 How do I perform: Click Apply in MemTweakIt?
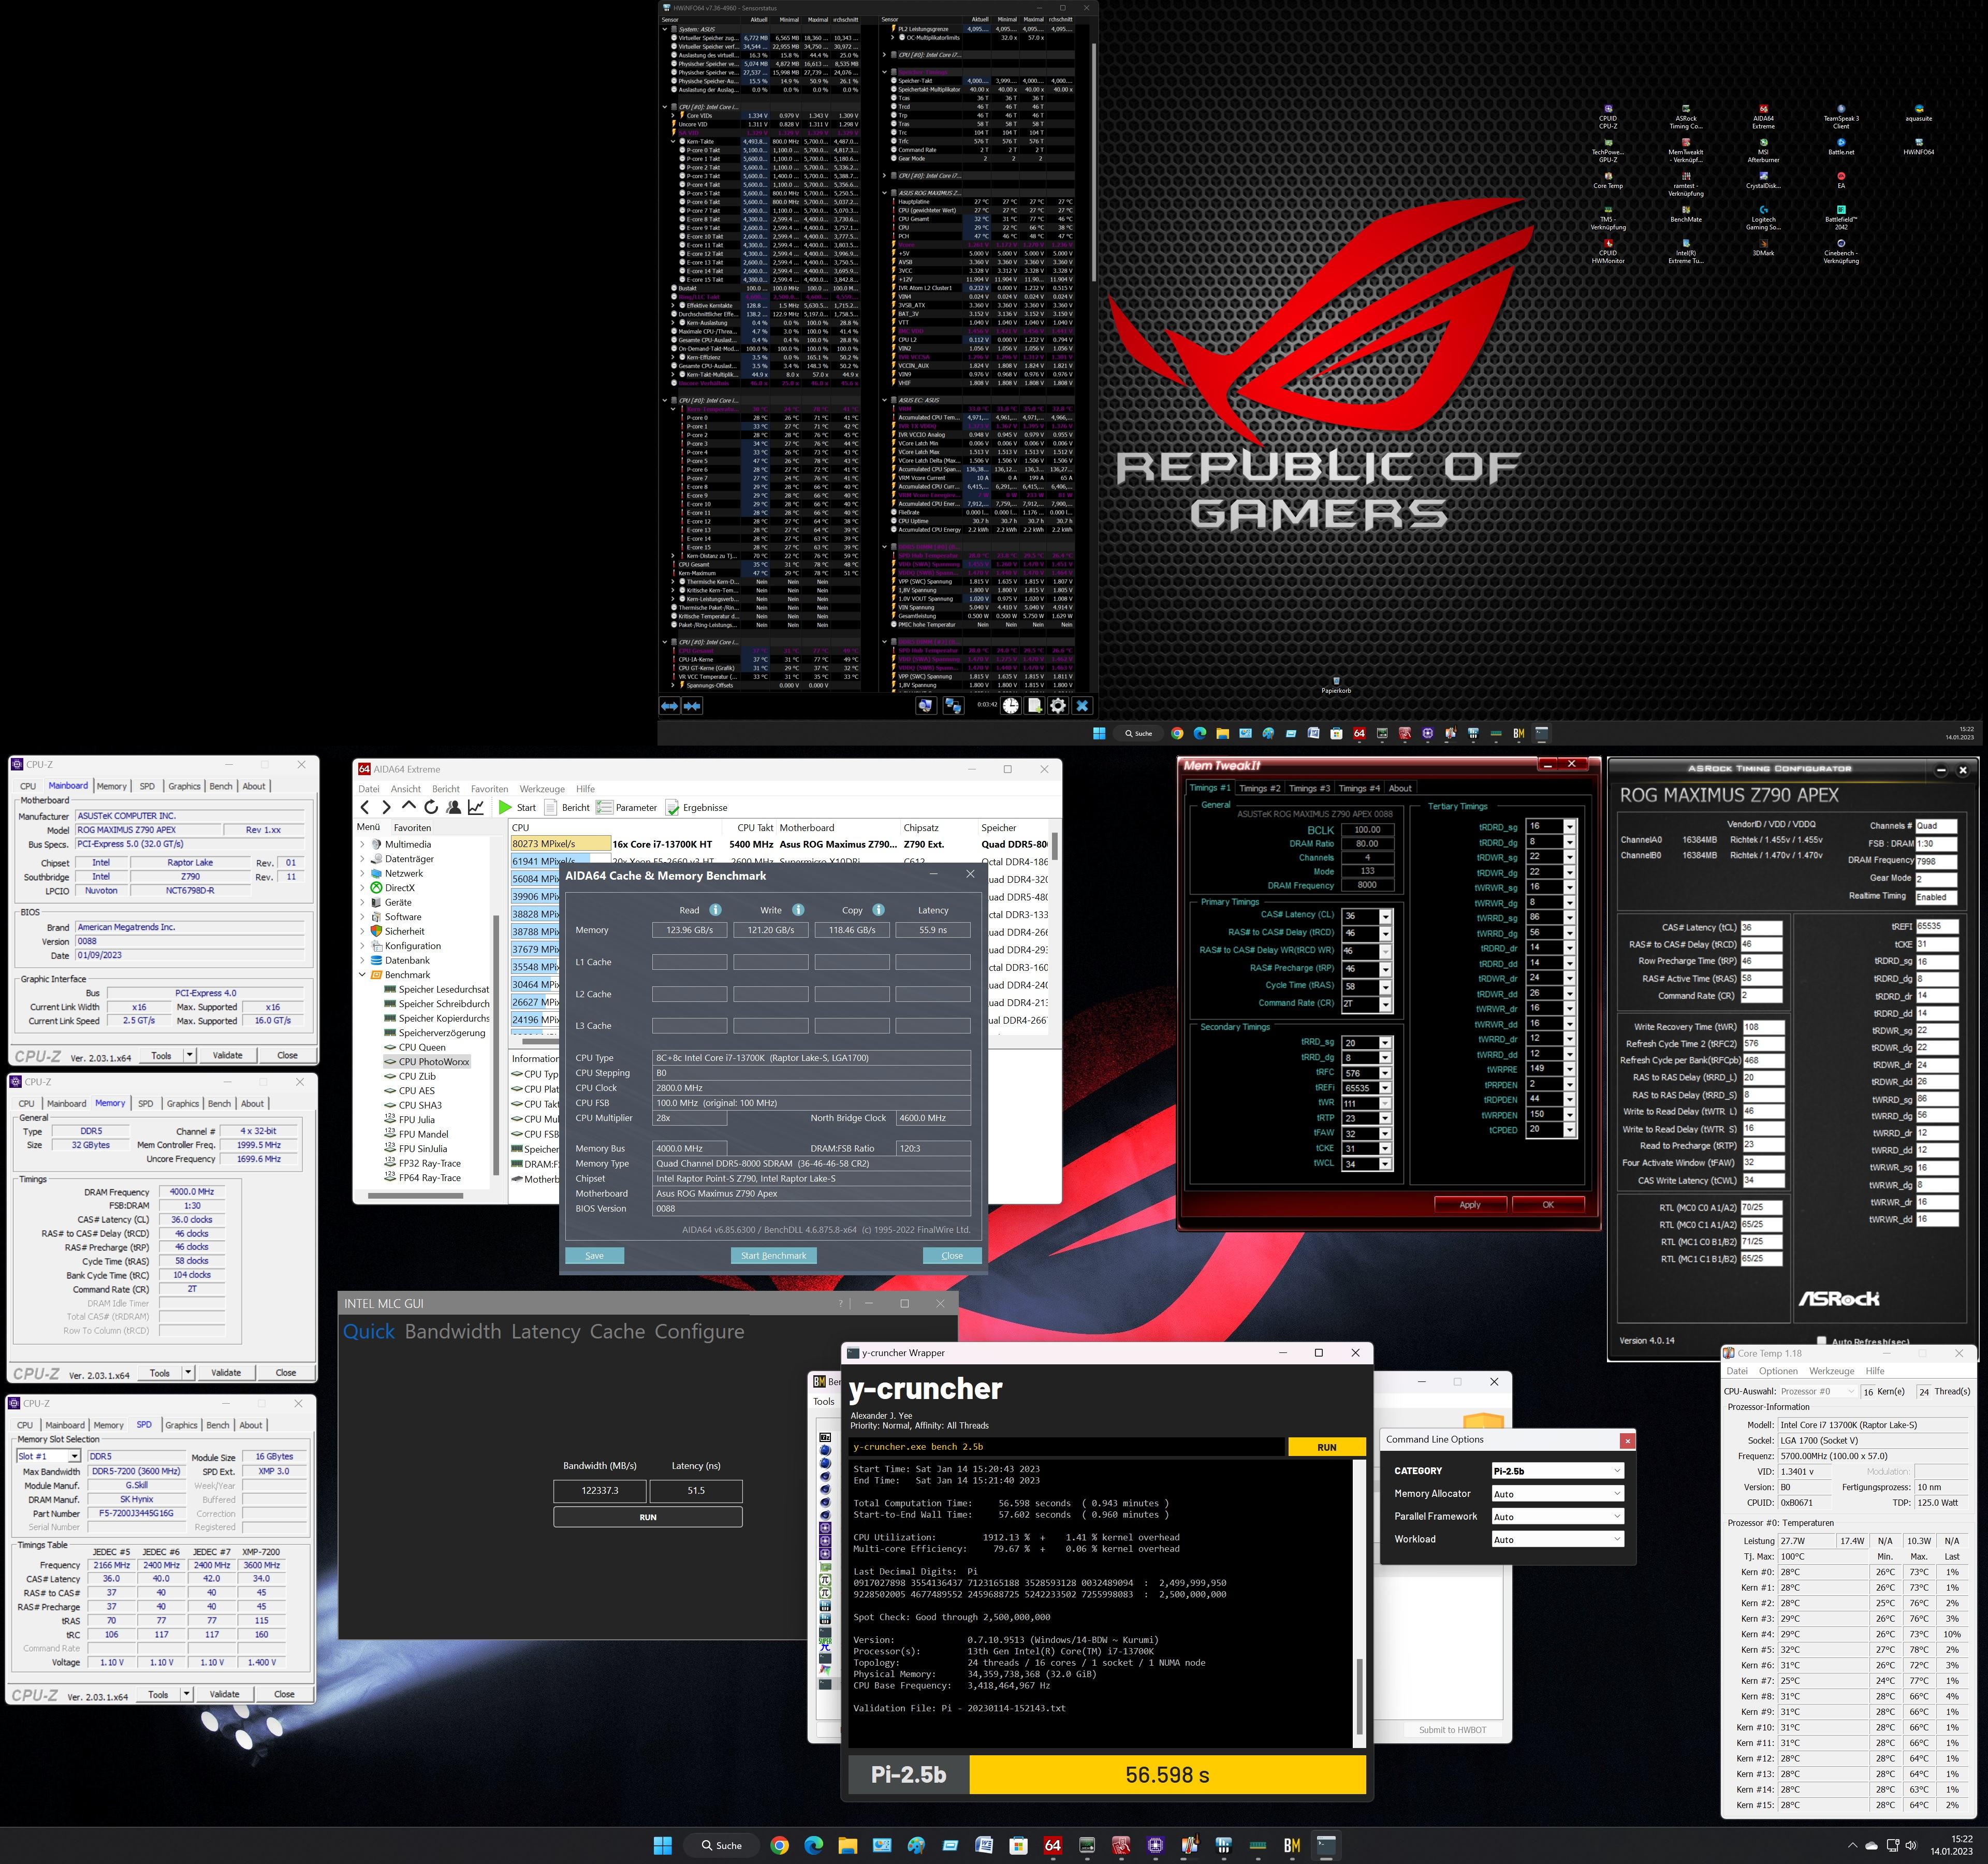(x=1470, y=1204)
